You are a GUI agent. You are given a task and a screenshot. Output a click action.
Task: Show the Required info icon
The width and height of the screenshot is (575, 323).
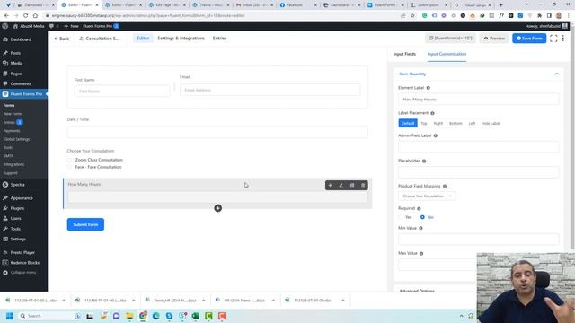point(419,209)
